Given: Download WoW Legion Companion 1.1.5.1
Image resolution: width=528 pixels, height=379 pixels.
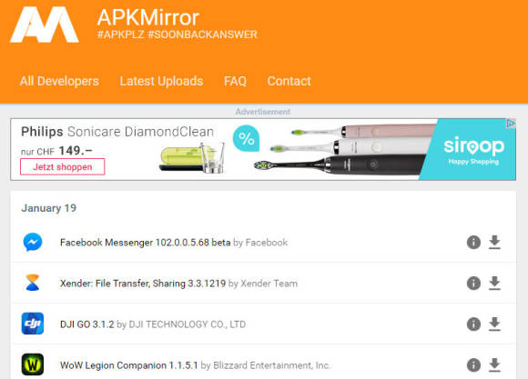Looking at the screenshot, I should click(494, 364).
